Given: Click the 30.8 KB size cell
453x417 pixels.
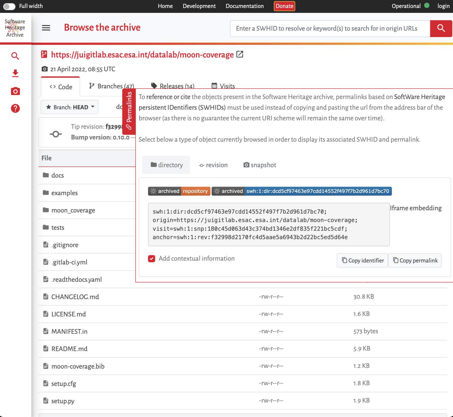Looking at the screenshot, I should [x=364, y=297].
